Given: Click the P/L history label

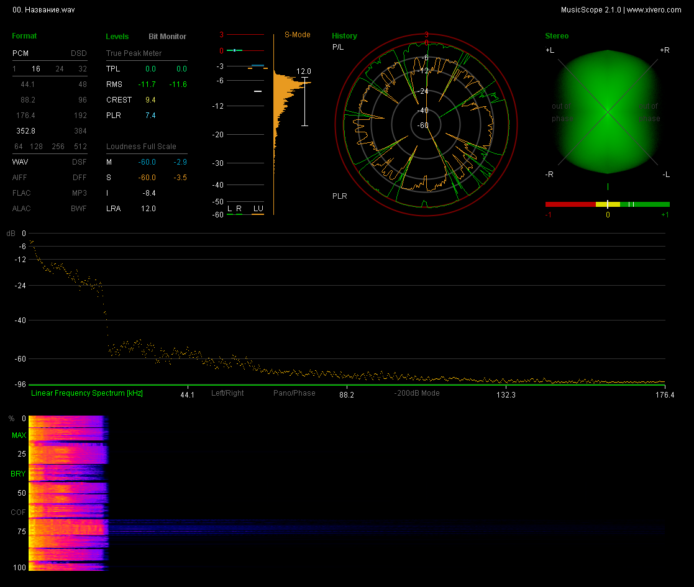Looking at the screenshot, I should (x=338, y=47).
